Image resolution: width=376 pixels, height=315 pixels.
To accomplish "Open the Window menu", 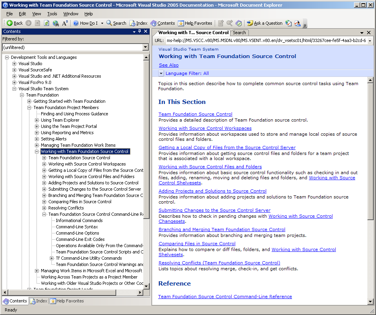I will tap(71, 14).
